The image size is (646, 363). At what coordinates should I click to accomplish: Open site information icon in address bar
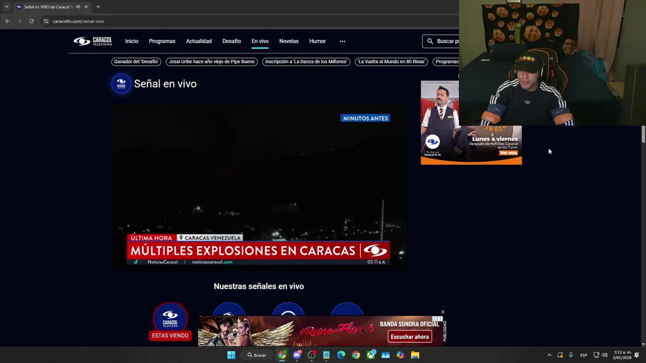point(46,21)
